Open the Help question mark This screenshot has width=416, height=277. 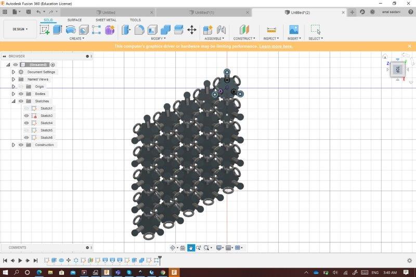click(x=411, y=12)
